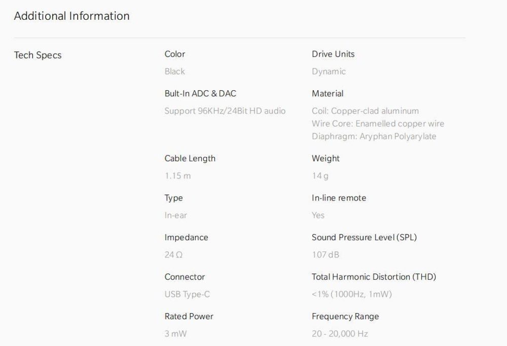The image size is (507, 346).
Task: Click the Weight 14 g value
Action: (x=320, y=176)
